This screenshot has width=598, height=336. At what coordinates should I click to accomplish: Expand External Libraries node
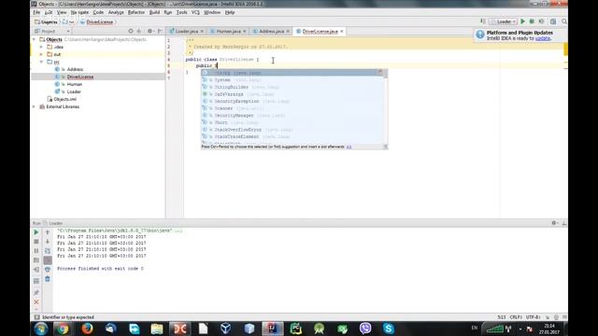(x=34, y=106)
